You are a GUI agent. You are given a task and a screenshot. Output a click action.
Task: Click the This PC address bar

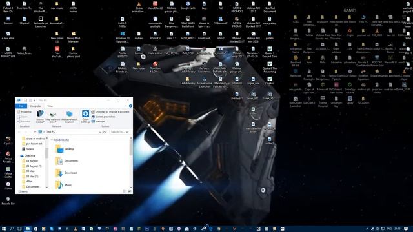click(70, 131)
